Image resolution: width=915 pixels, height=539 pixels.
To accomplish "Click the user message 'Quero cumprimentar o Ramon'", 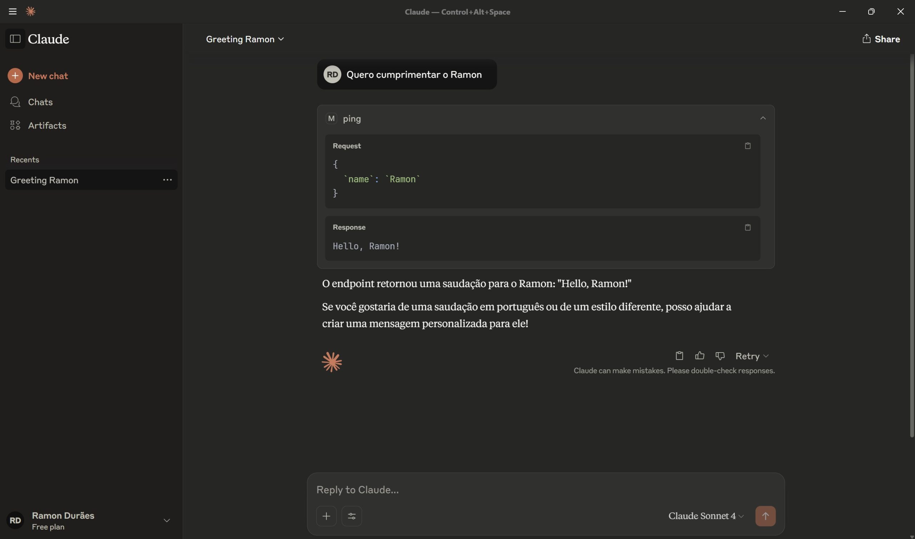I will pos(414,74).
